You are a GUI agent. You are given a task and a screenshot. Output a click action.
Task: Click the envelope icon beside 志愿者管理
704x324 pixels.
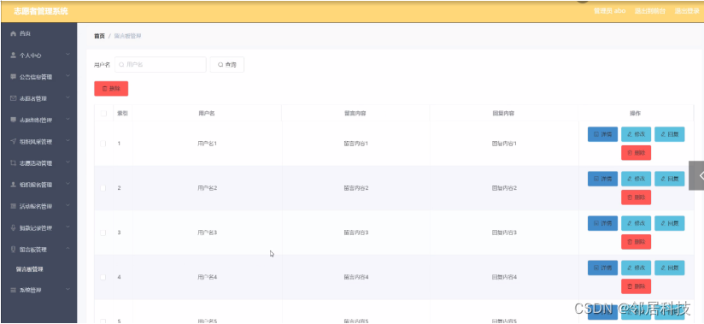pyautogui.click(x=13, y=98)
